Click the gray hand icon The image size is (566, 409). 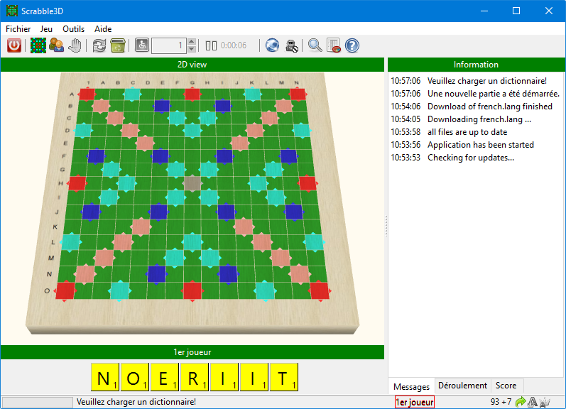(x=75, y=45)
